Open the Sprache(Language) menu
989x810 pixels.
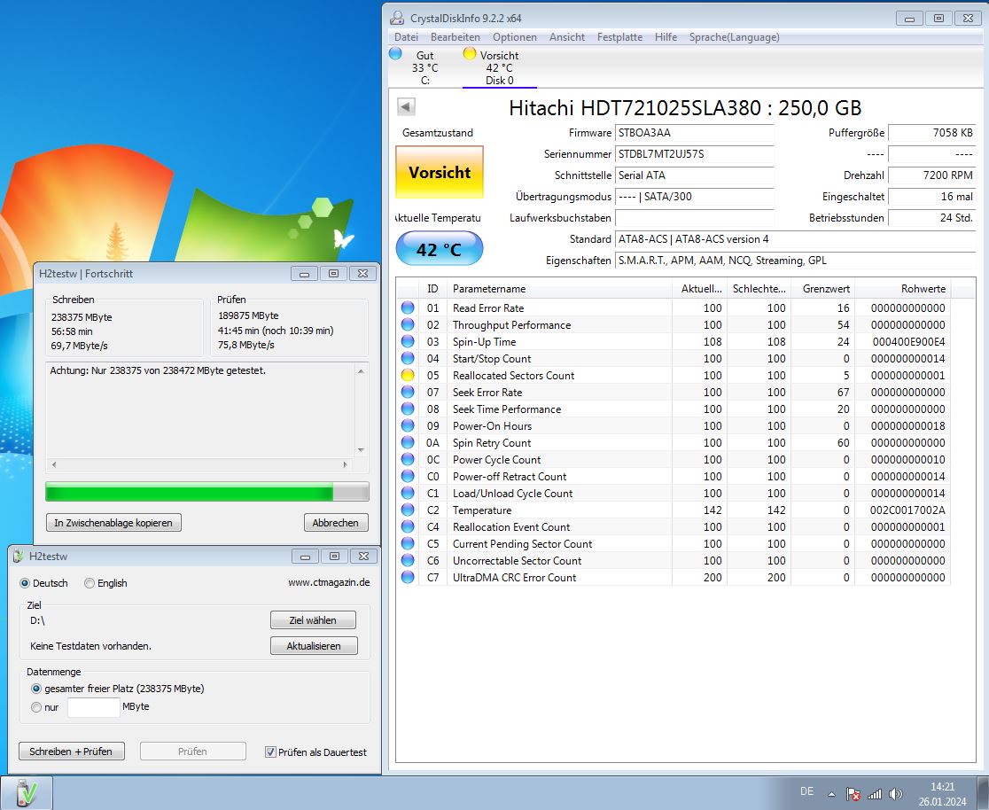(734, 37)
